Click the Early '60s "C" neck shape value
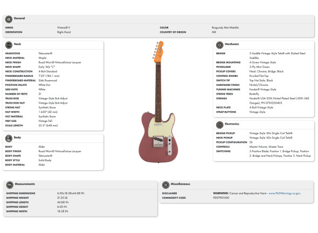318x233 pixels. pyautogui.click(x=47, y=67)
